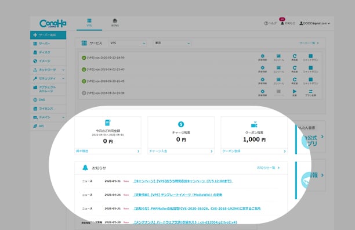
Task: Select the DNS globe icon in sidebar
Action: [35, 100]
